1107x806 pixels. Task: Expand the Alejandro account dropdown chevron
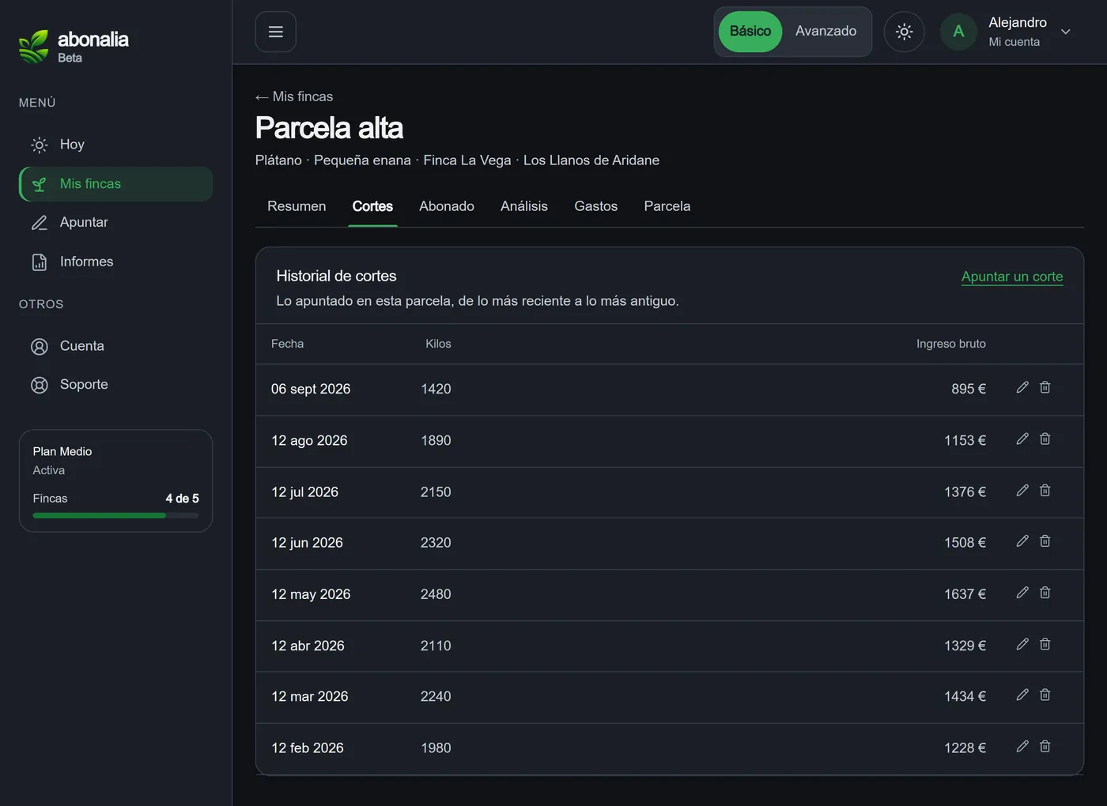[x=1065, y=32]
